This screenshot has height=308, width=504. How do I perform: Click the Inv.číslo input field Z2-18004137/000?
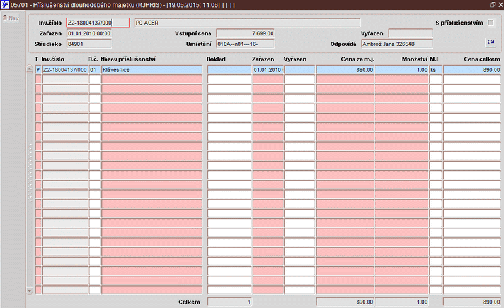tap(98, 23)
